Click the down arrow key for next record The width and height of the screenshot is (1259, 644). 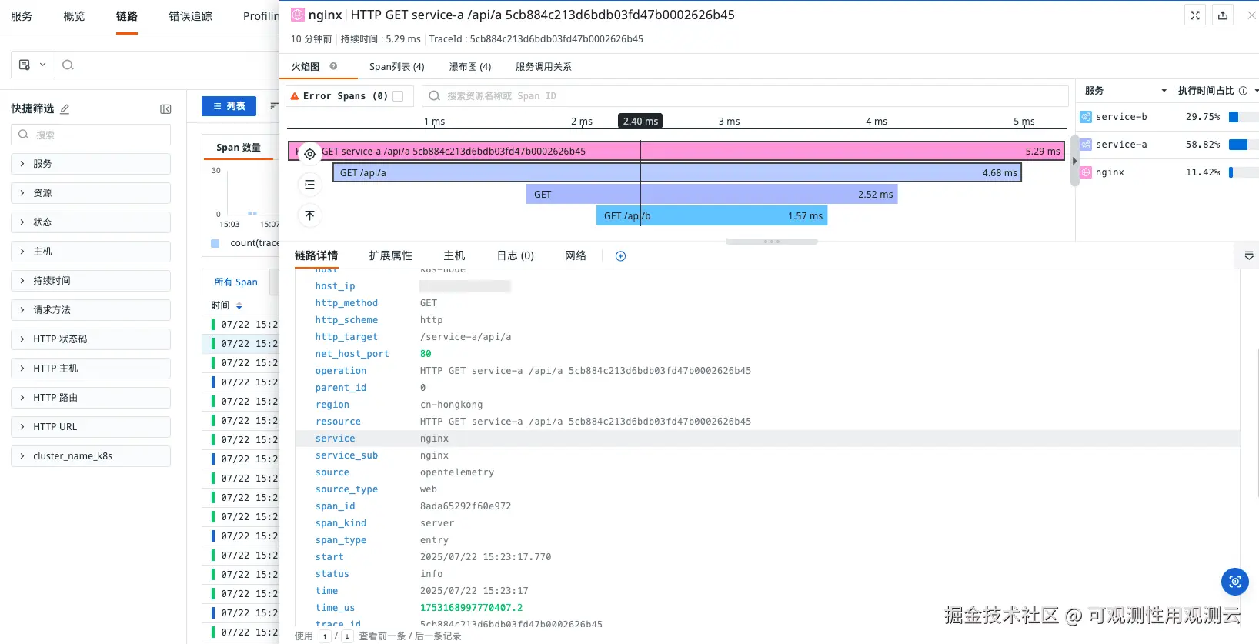(x=347, y=636)
